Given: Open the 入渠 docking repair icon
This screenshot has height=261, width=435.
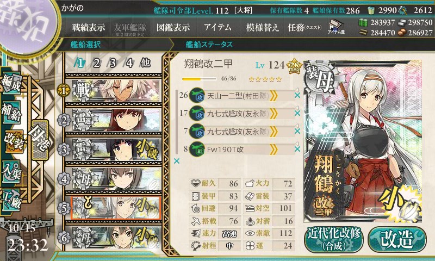Looking at the screenshot, I should coord(11,171).
